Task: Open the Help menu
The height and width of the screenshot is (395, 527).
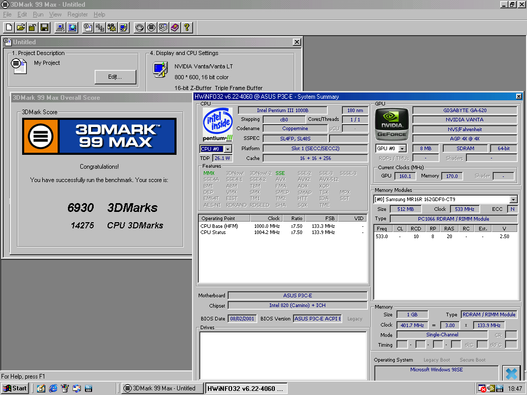Action: [x=99, y=14]
